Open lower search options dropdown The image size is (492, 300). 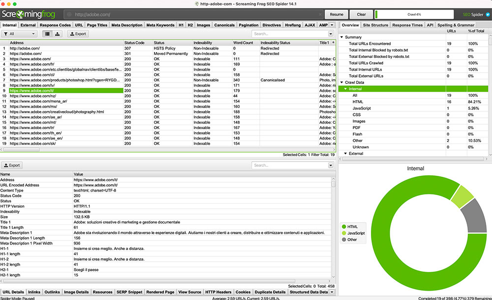[x=331, y=165]
